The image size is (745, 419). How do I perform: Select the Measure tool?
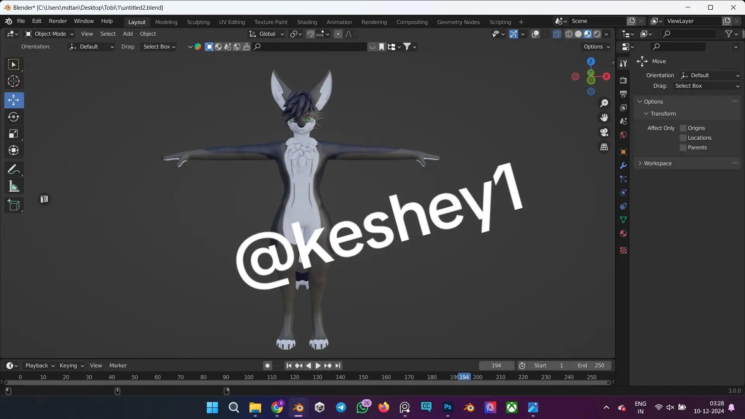[x=14, y=187]
